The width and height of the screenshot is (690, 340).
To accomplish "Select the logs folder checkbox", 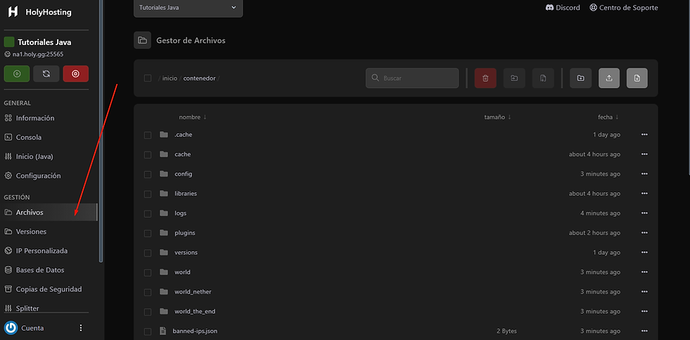I will coord(148,214).
